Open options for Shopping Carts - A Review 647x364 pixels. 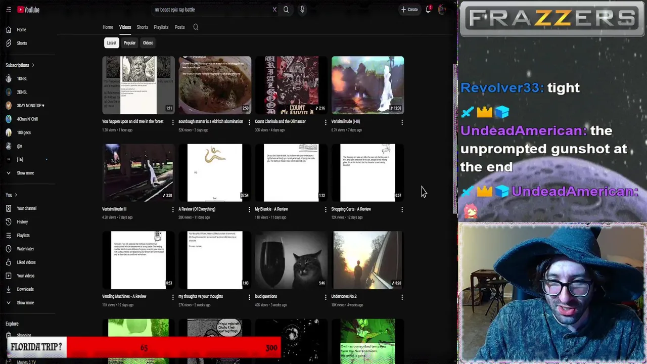point(402,209)
